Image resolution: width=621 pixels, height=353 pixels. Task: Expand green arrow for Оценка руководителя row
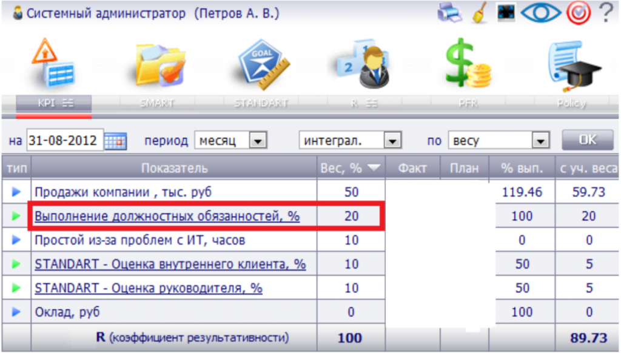click(x=16, y=287)
